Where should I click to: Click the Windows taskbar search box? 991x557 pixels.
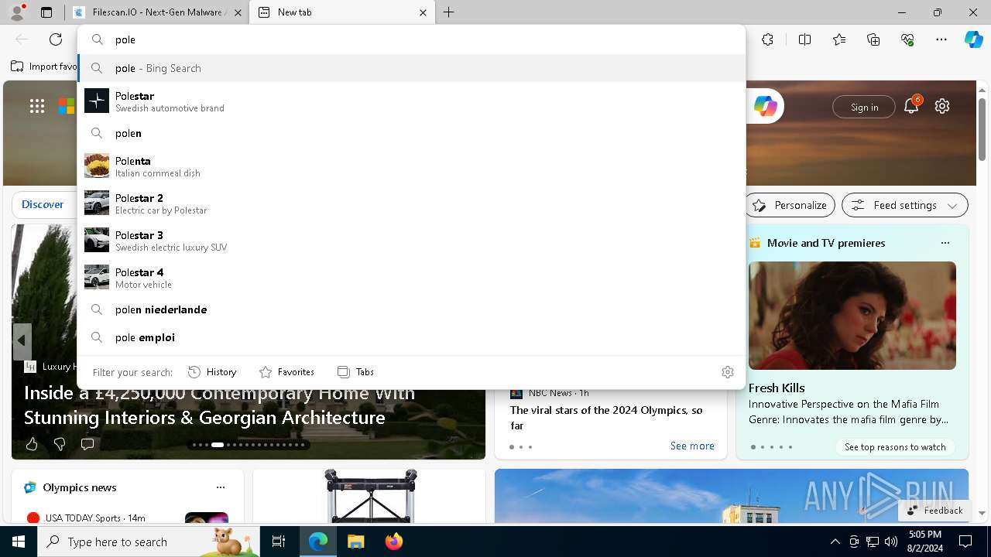tap(149, 542)
